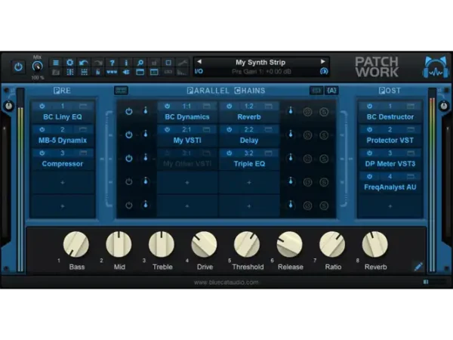Adjust the Bass macro knob

76,244
